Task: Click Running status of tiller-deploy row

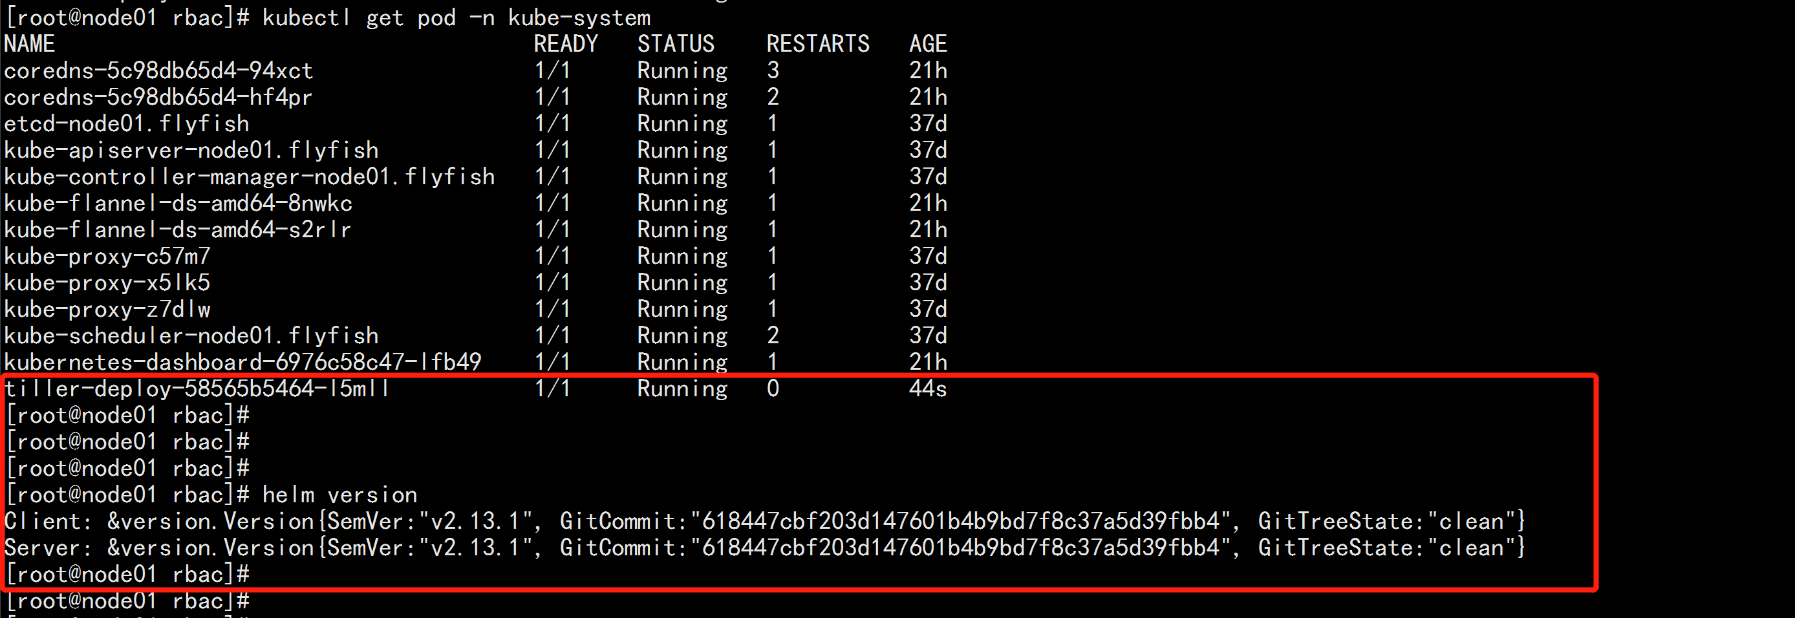Action: tap(682, 388)
